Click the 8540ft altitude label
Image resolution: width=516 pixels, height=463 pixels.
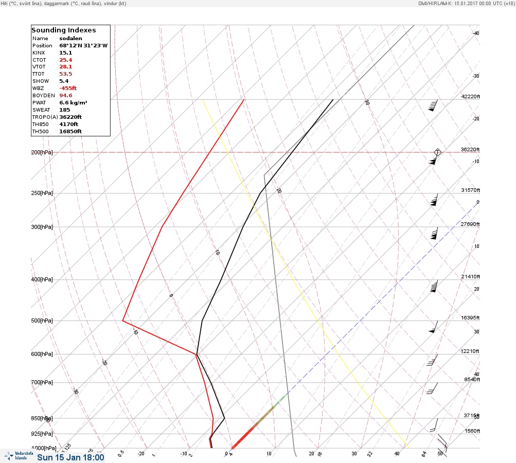click(472, 380)
